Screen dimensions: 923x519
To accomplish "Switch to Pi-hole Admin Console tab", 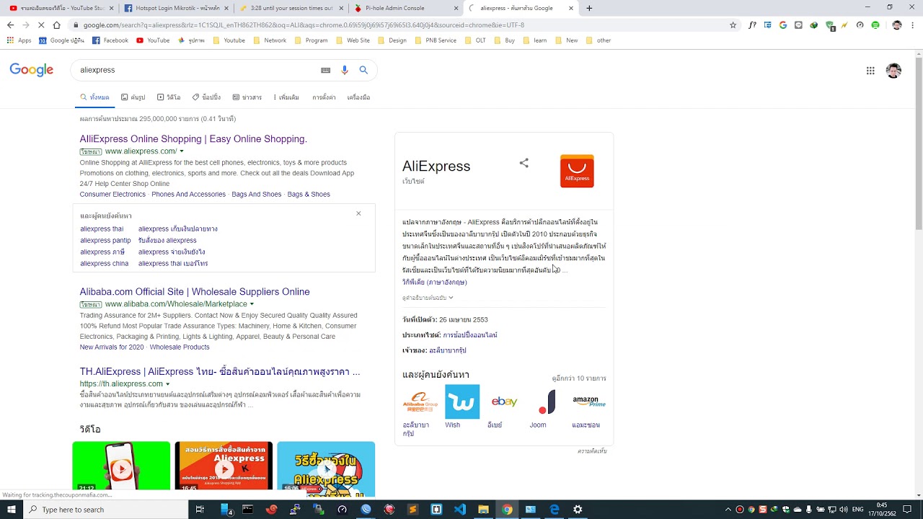I will click(x=405, y=8).
